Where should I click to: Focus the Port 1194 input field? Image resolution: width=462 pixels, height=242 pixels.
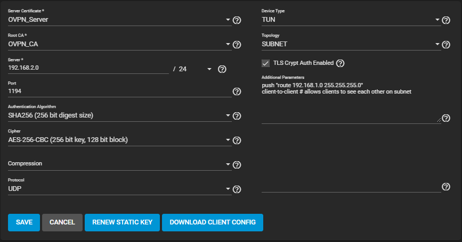(119, 91)
